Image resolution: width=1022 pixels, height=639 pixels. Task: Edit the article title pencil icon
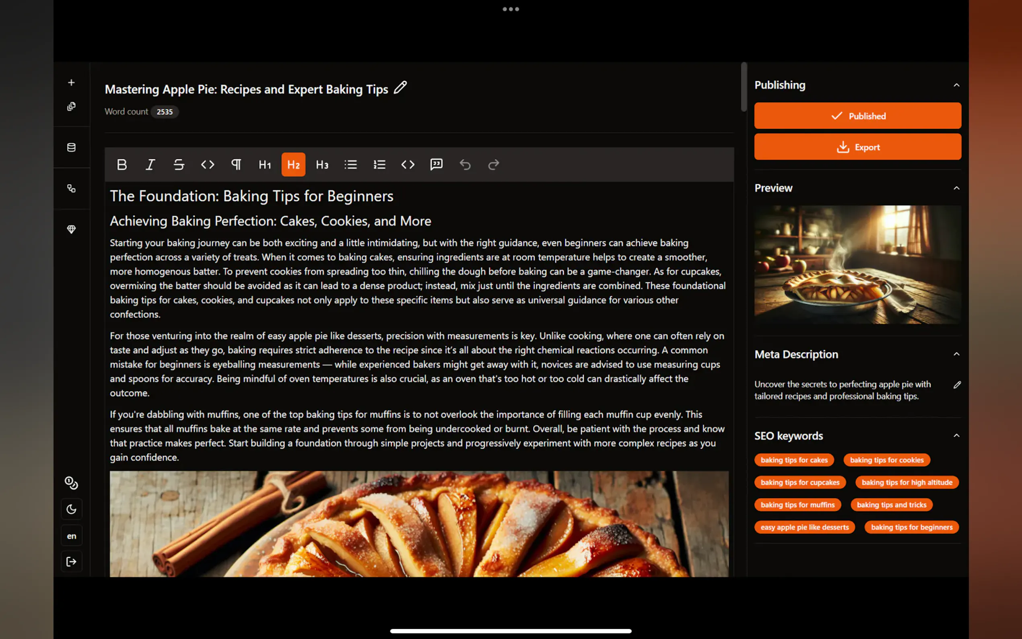click(400, 88)
